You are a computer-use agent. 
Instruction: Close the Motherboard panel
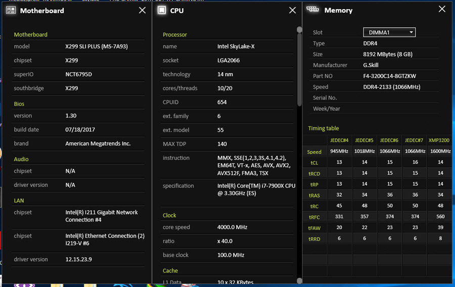pyautogui.click(x=142, y=10)
